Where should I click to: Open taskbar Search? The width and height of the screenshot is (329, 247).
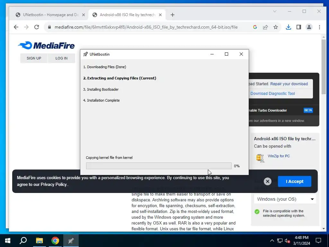23,241
